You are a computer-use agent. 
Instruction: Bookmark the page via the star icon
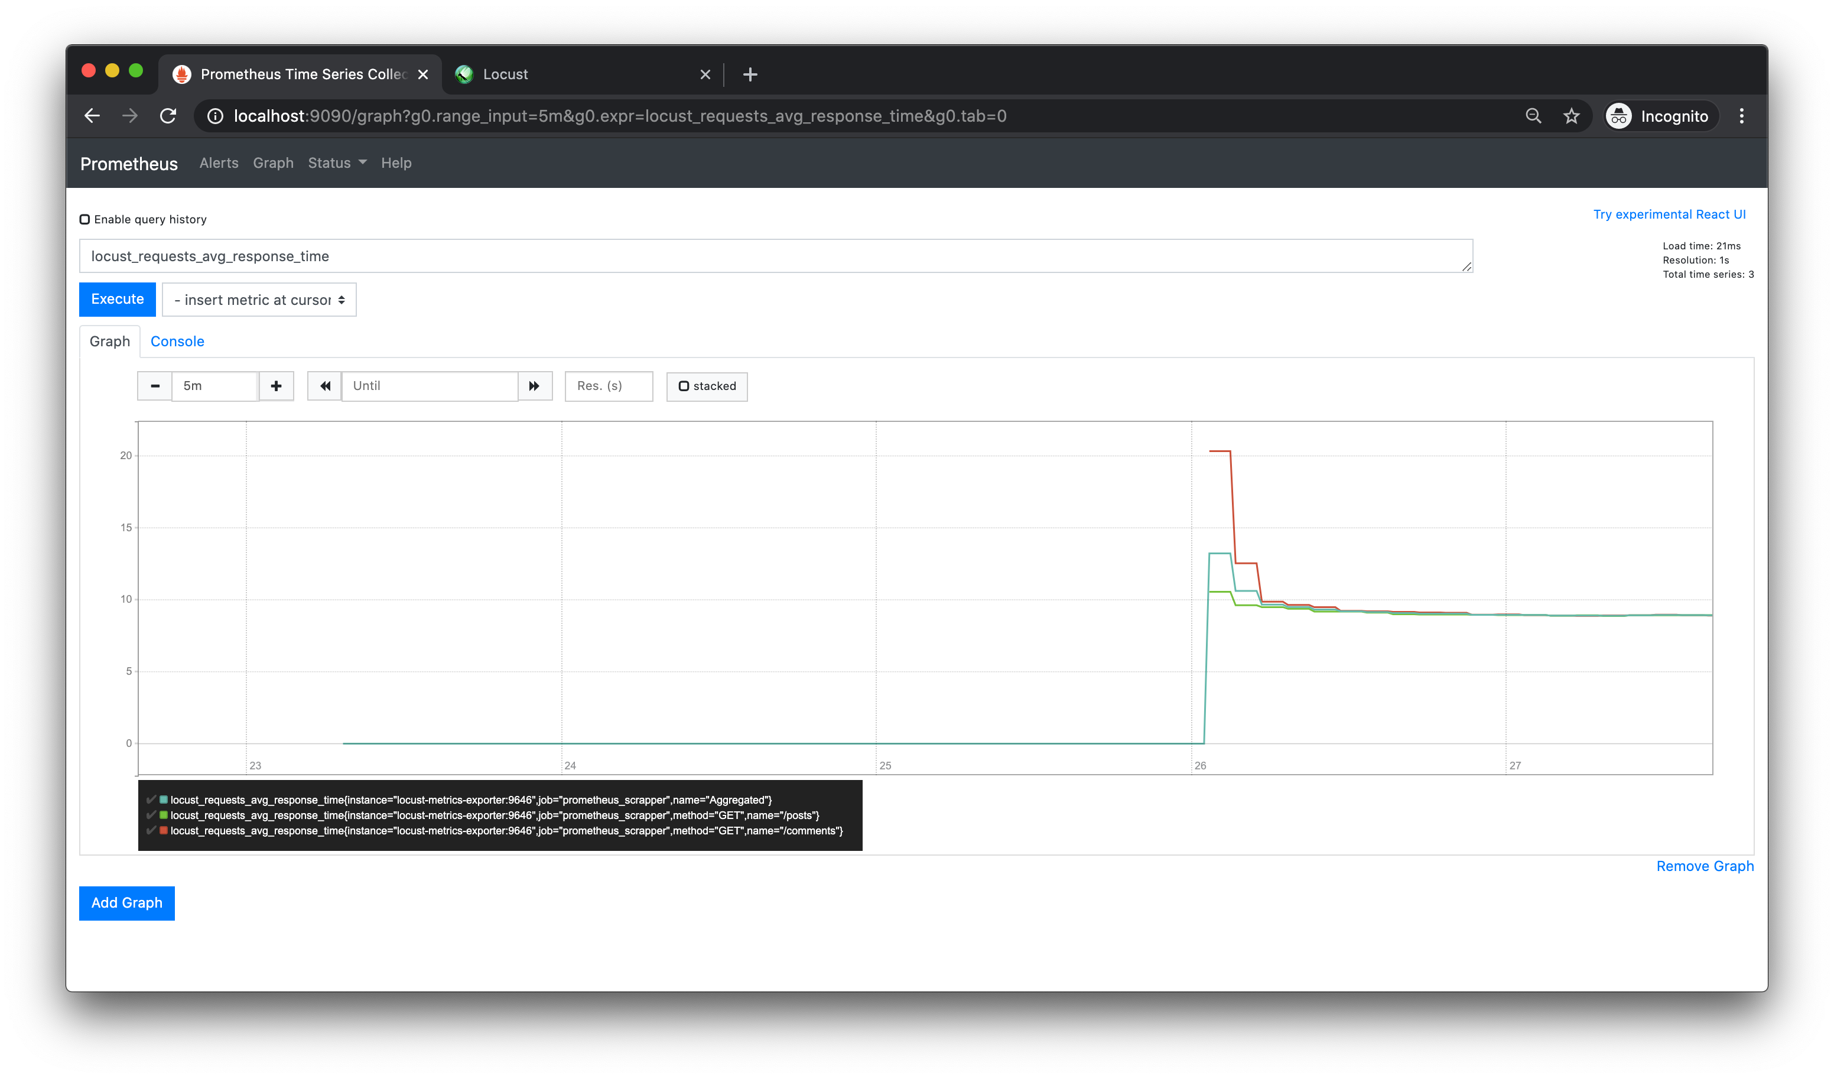point(1571,116)
